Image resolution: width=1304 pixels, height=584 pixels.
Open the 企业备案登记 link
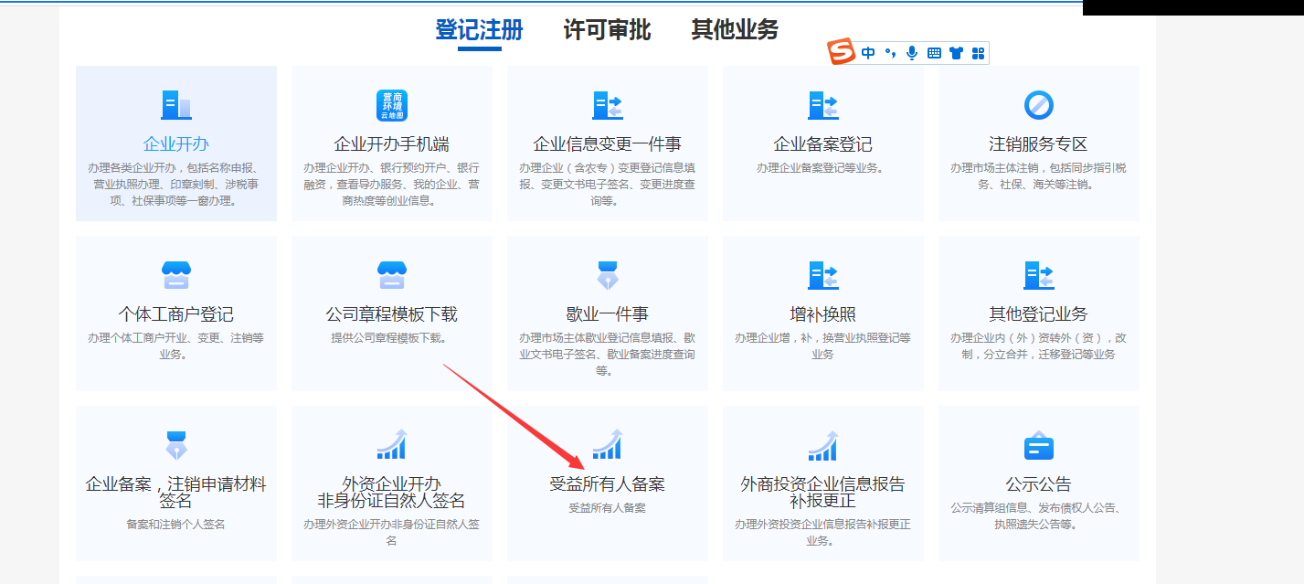tap(822, 144)
